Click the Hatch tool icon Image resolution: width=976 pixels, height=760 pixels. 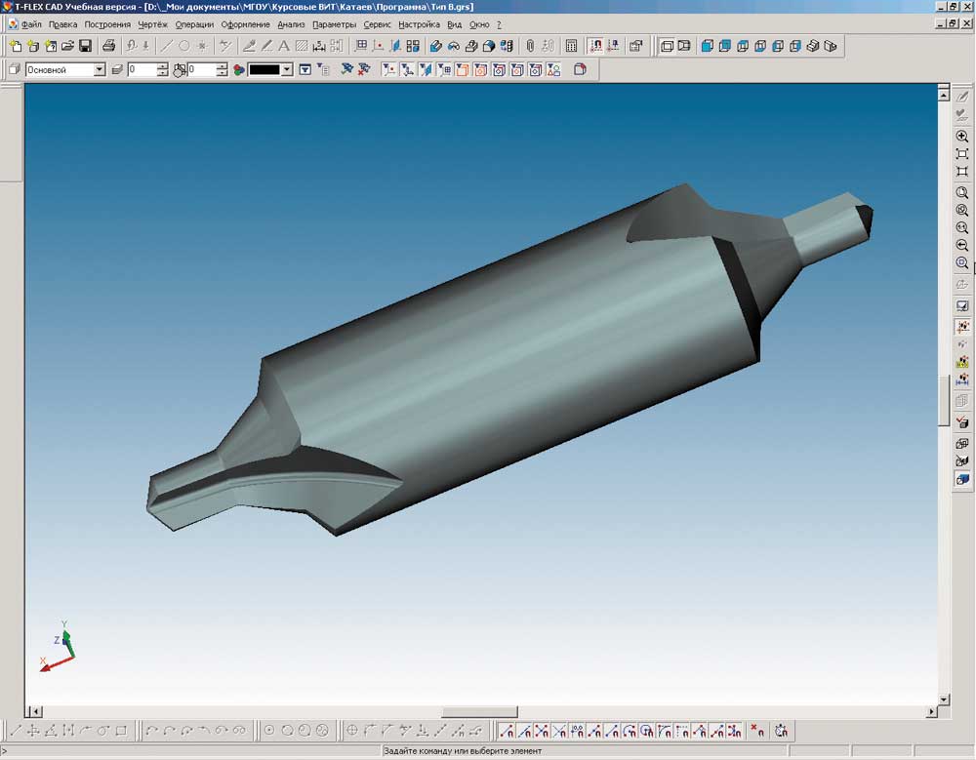(302, 46)
